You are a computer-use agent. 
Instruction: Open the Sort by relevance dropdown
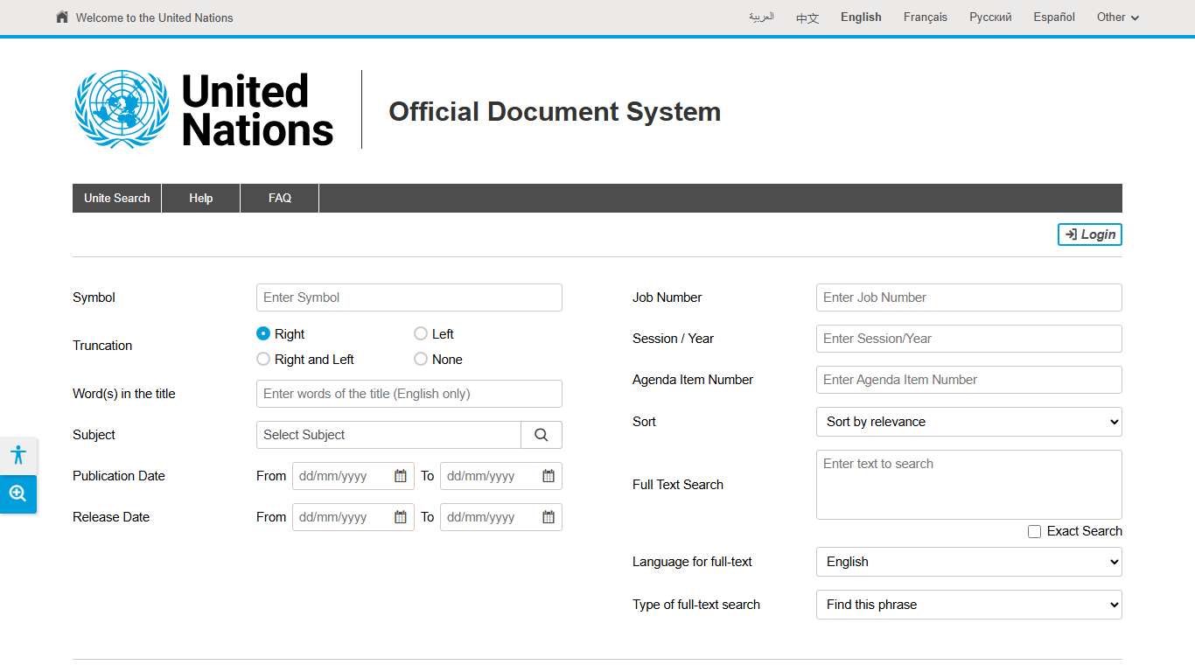pyautogui.click(x=968, y=422)
